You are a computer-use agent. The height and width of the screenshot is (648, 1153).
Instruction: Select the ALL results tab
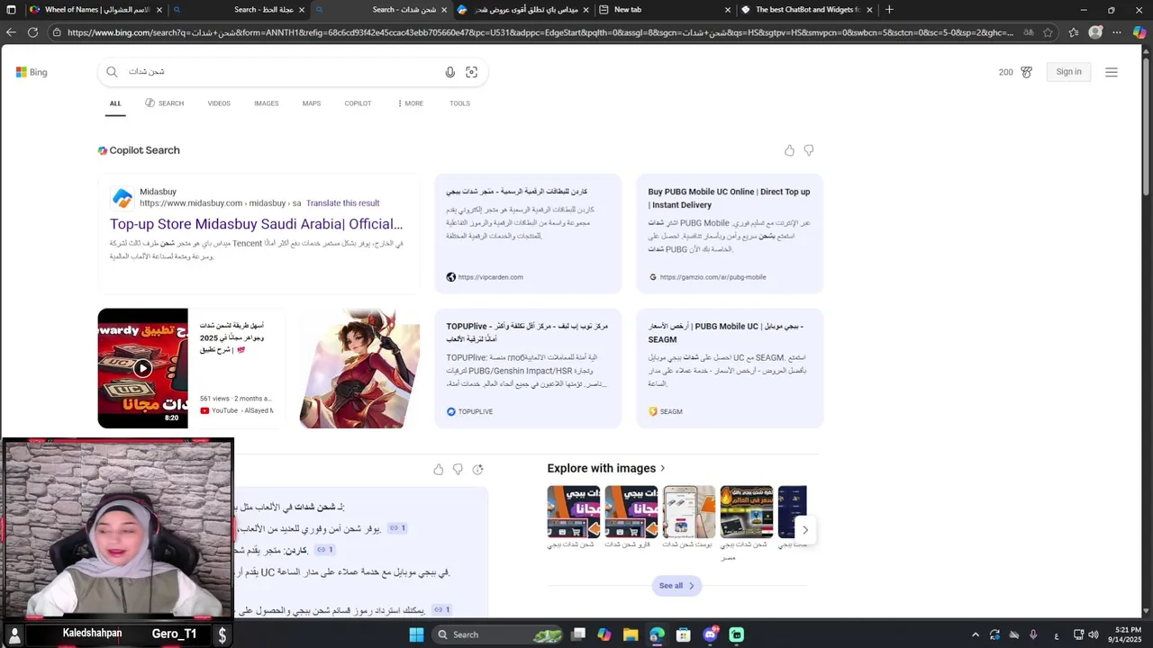115,103
